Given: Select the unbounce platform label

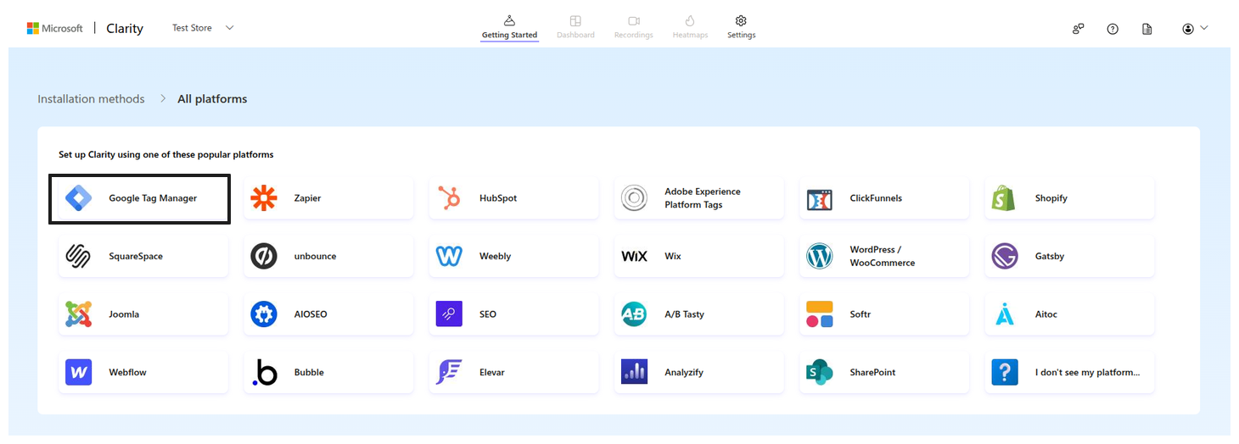Looking at the screenshot, I should point(315,256).
